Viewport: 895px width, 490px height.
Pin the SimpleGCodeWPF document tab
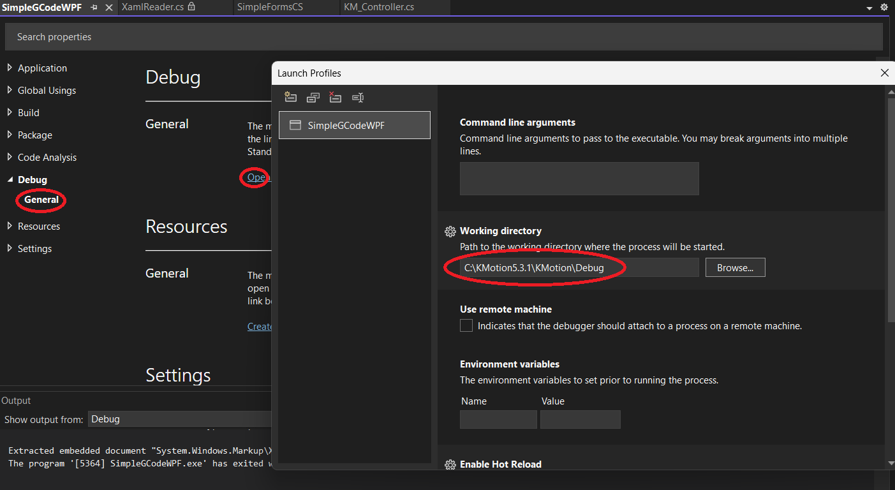94,8
